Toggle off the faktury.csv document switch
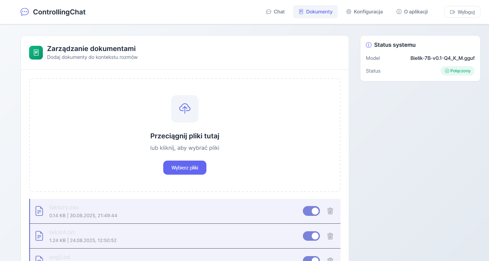This screenshot has height=261, width=489. [311, 211]
